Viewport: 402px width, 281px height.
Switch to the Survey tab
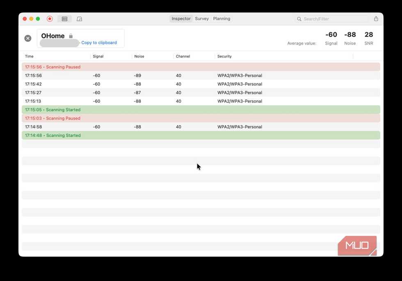[202, 19]
